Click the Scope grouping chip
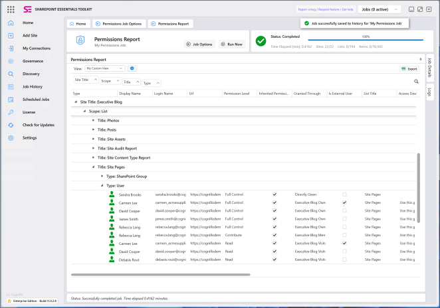Image resolution: width=440 pixels, height=308 pixels. coord(110,81)
